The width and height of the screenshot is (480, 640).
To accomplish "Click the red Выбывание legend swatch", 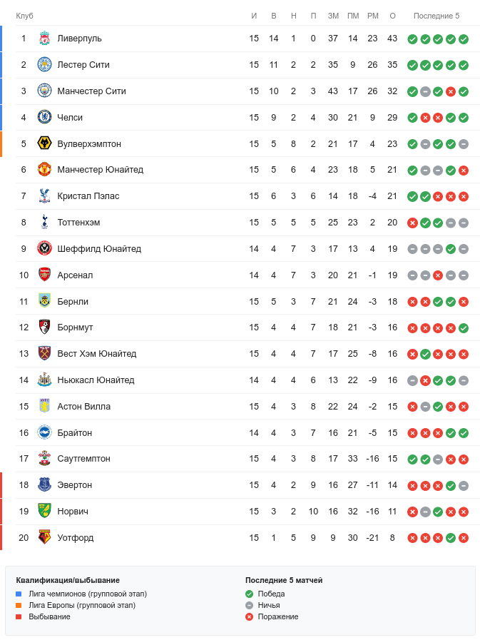I will pos(19,616).
